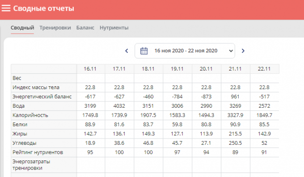Click energy balance value 961
Screen dimensions: 304x177
[235, 97]
